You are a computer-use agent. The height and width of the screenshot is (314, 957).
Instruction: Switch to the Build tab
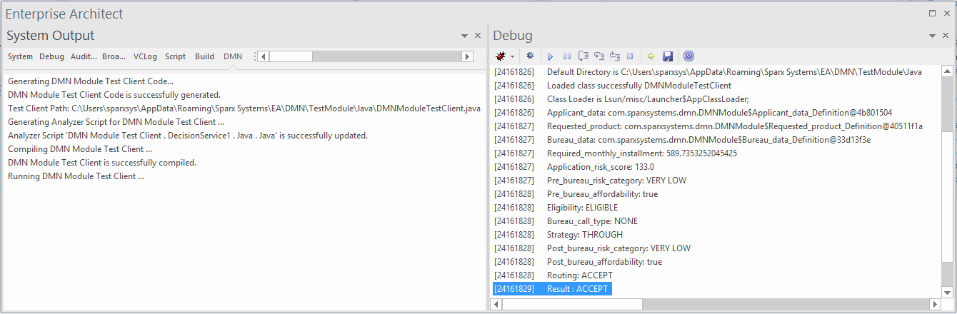[x=204, y=56]
